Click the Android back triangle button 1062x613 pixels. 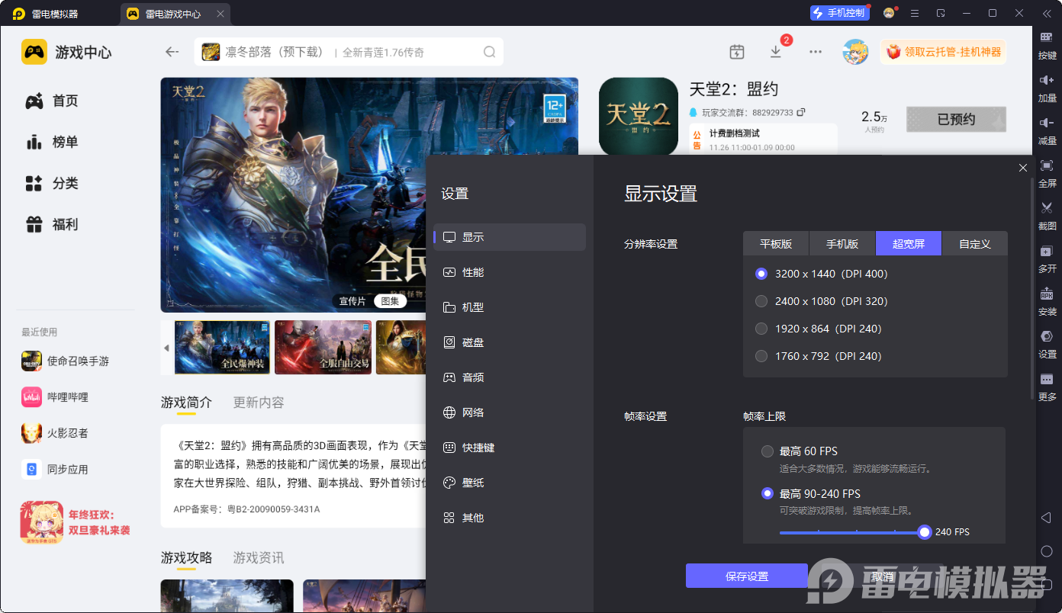(1046, 518)
